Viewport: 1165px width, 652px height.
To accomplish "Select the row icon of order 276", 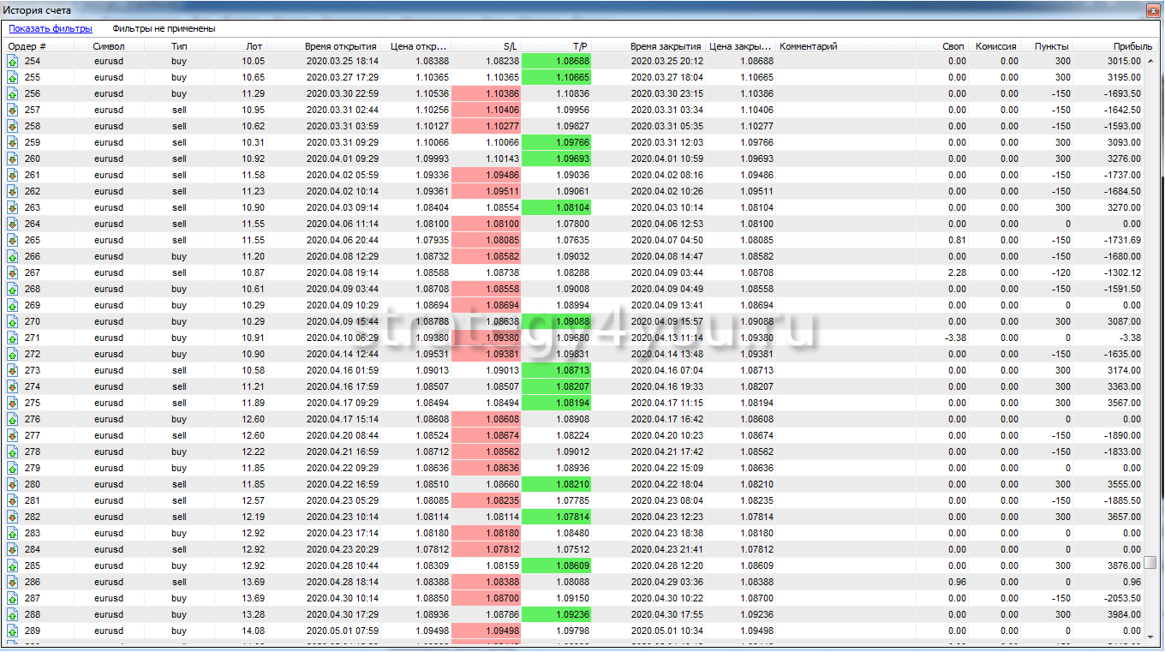I will click(x=13, y=419).
